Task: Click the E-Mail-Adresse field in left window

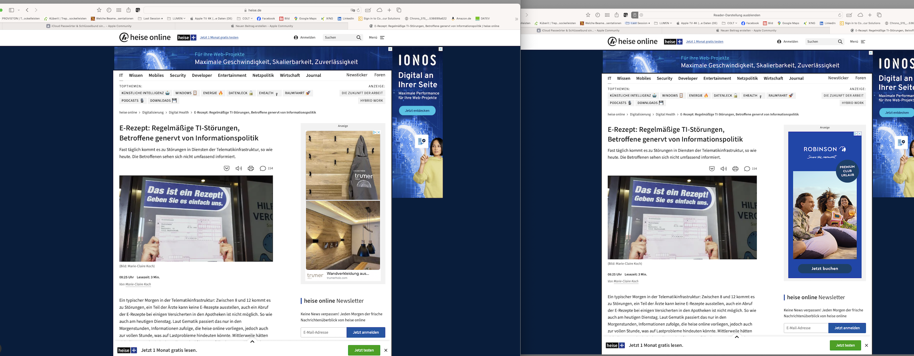Action: click(x=323, y=332)
